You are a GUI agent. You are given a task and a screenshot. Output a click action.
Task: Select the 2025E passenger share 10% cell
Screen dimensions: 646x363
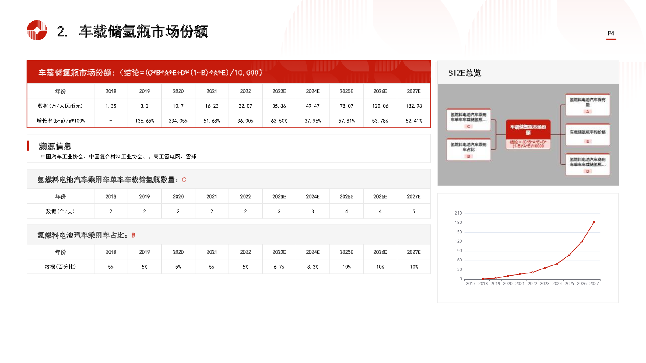coord(346,267)
